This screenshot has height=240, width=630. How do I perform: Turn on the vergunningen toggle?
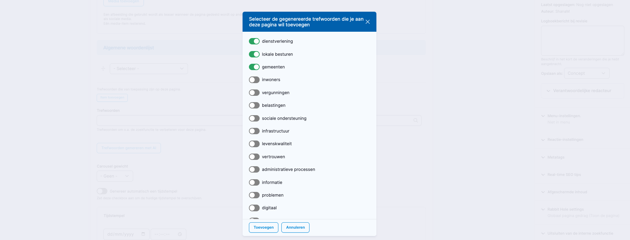(x=254, y=92)
